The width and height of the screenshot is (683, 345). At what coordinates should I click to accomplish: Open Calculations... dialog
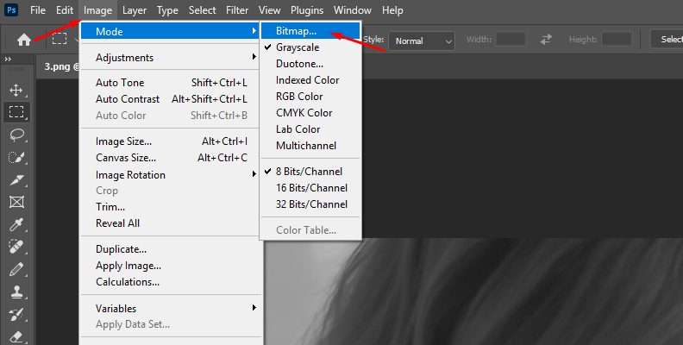click(x=172, y=282)
